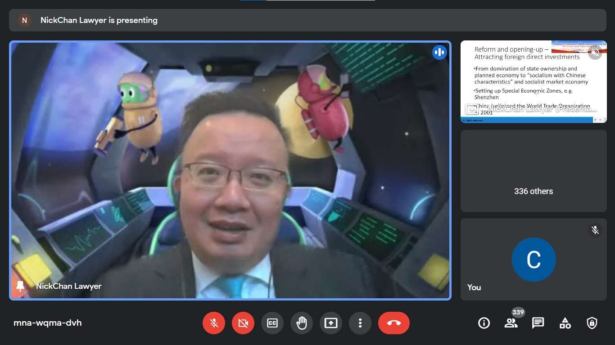Viewport: 615px width, 345px height.
Task: Open the Activities panel
Action: tap(565, 323)
